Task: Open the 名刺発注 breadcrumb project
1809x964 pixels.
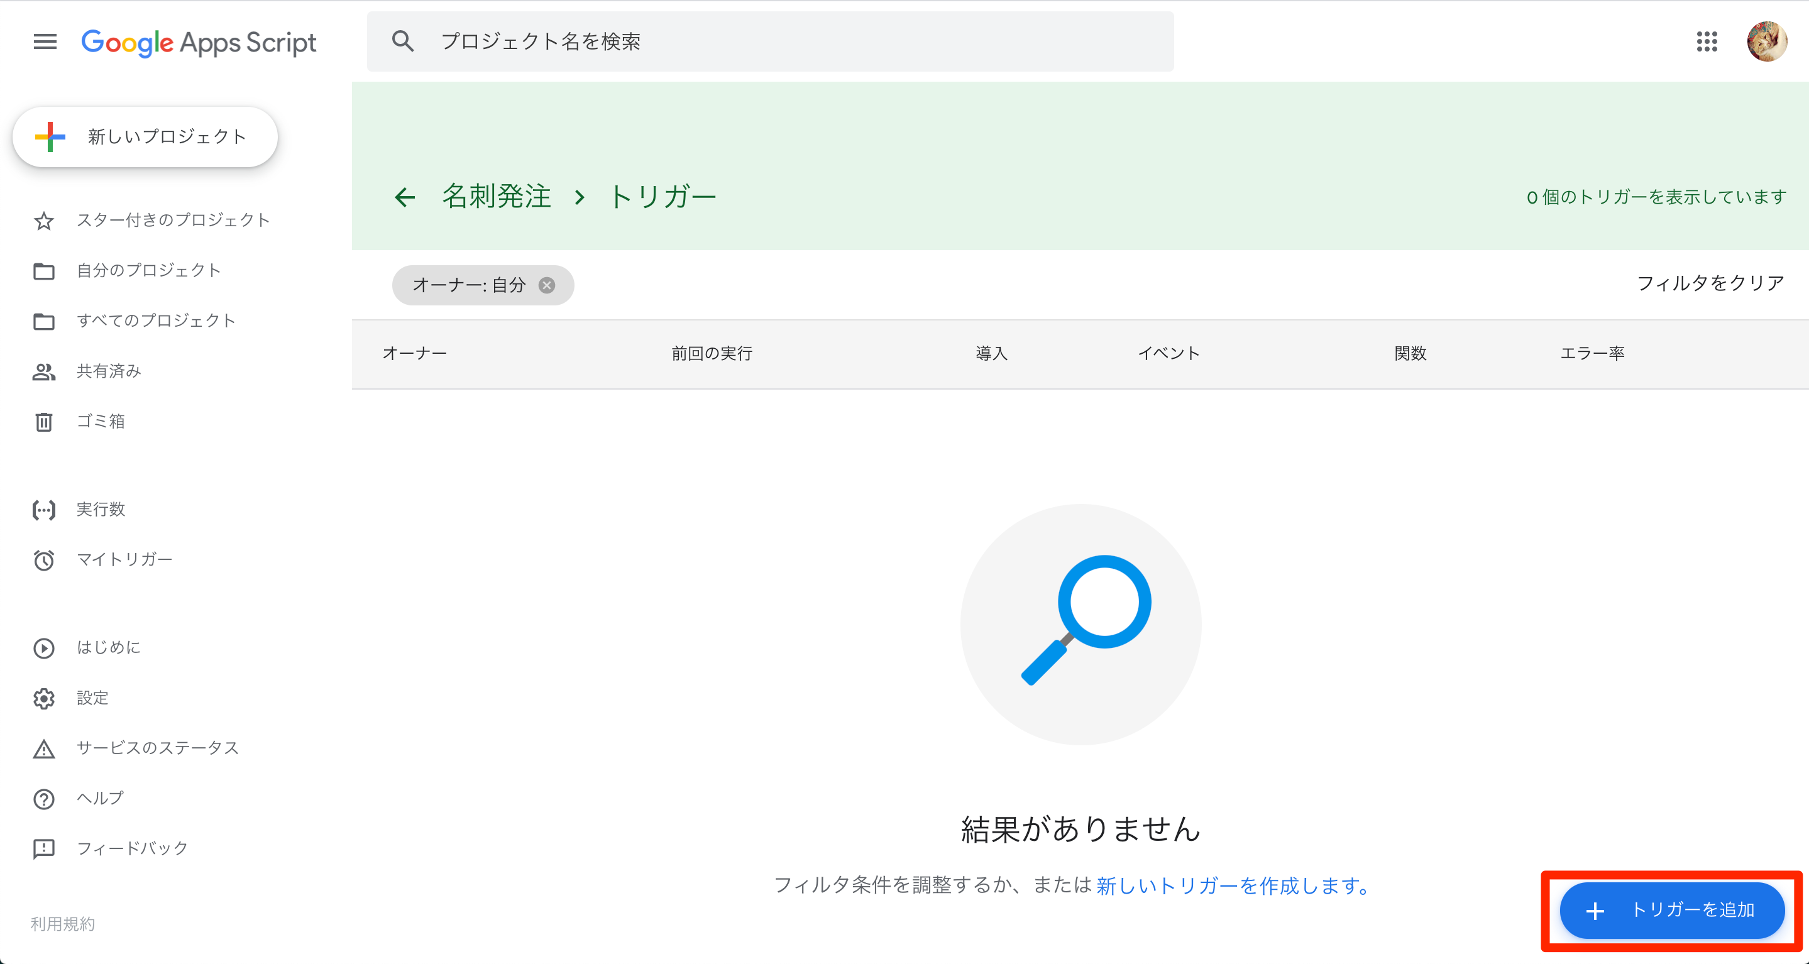Action: [x=496, y=196]
